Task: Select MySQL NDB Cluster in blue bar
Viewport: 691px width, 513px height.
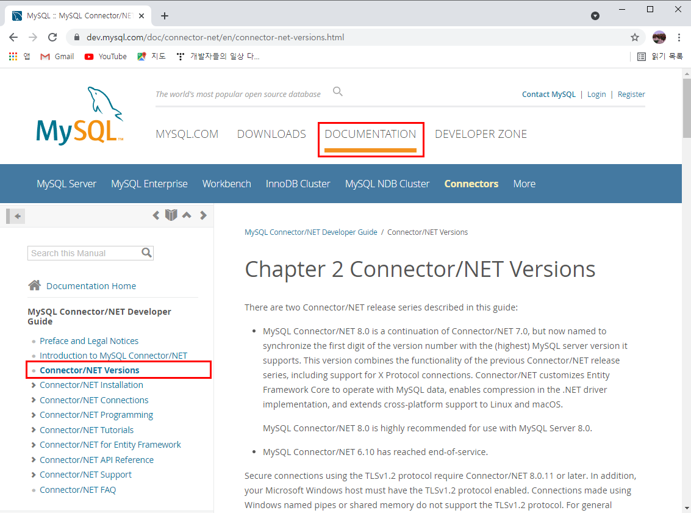Action: pyautogui.click(x=387, y=184)
